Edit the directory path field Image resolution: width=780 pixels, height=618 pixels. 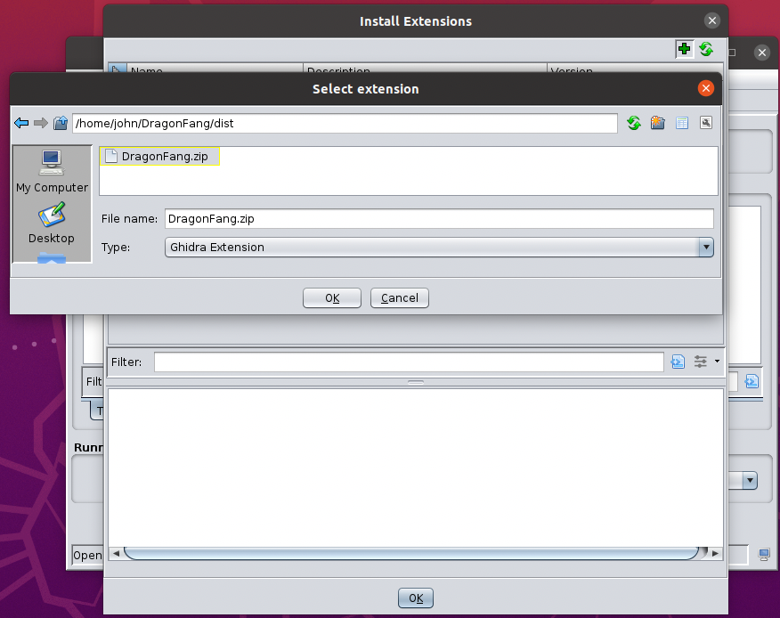pos(345,124)
